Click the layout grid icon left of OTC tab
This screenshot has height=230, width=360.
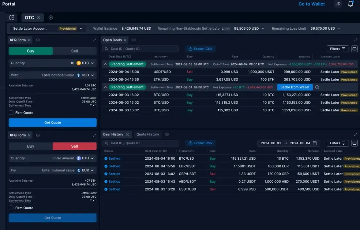tap(12, 17)
